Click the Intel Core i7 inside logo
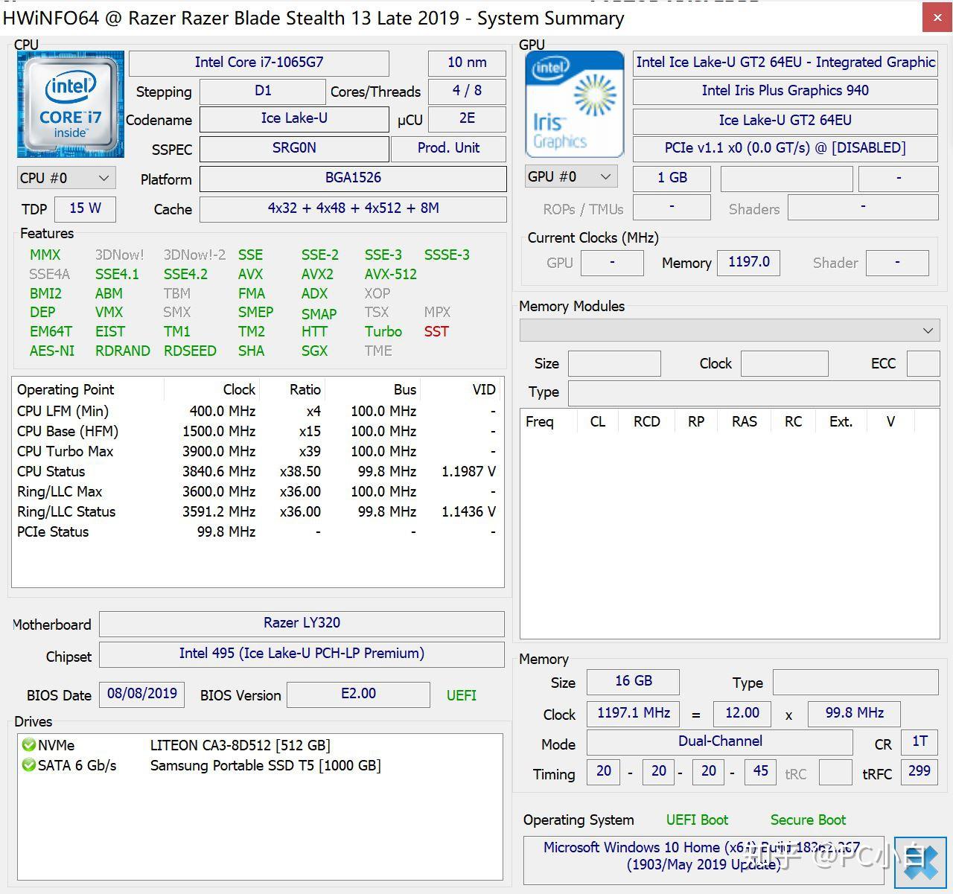 click(71, 103)
